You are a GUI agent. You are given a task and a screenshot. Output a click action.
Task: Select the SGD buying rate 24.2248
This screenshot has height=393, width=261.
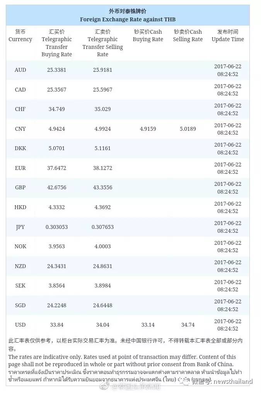(x=57, y=305)
